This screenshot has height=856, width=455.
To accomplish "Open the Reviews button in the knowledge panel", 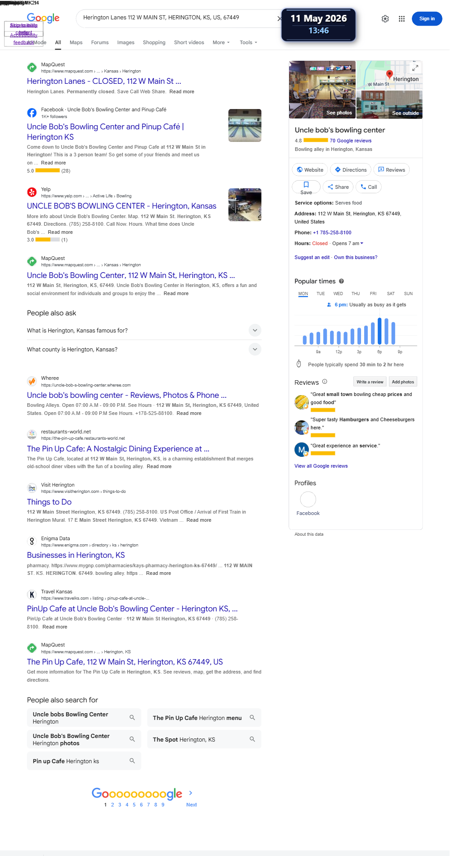I will 392,170.
